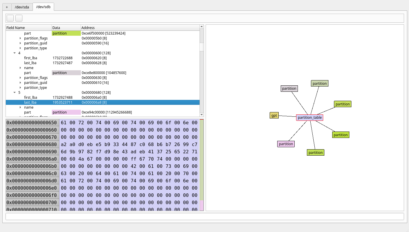
Task: Expand partition_flags at address 0x000005b0
Action: [x=20, y=38]
